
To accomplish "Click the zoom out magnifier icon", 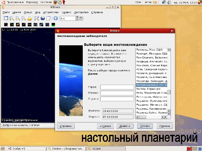I will tap(18, 18).
